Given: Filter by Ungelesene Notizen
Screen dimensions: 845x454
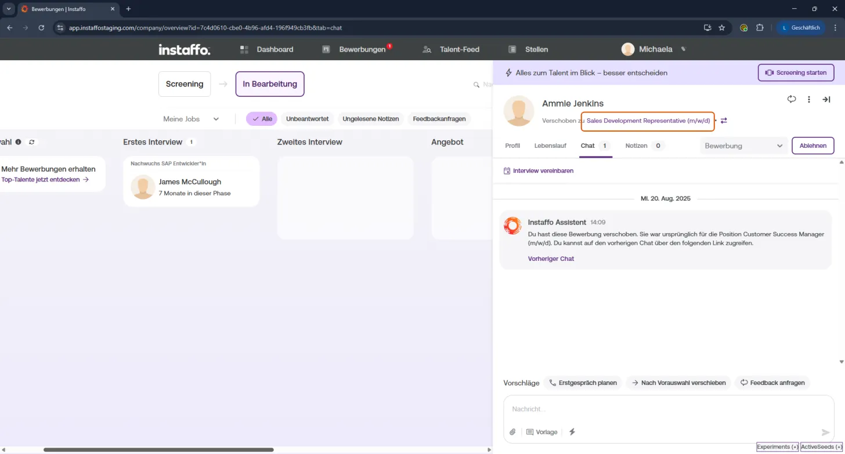Looking at the screenshot, I should tap(371, 119).
